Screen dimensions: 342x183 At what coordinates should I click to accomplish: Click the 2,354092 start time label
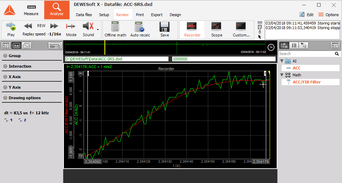[93, 162]
